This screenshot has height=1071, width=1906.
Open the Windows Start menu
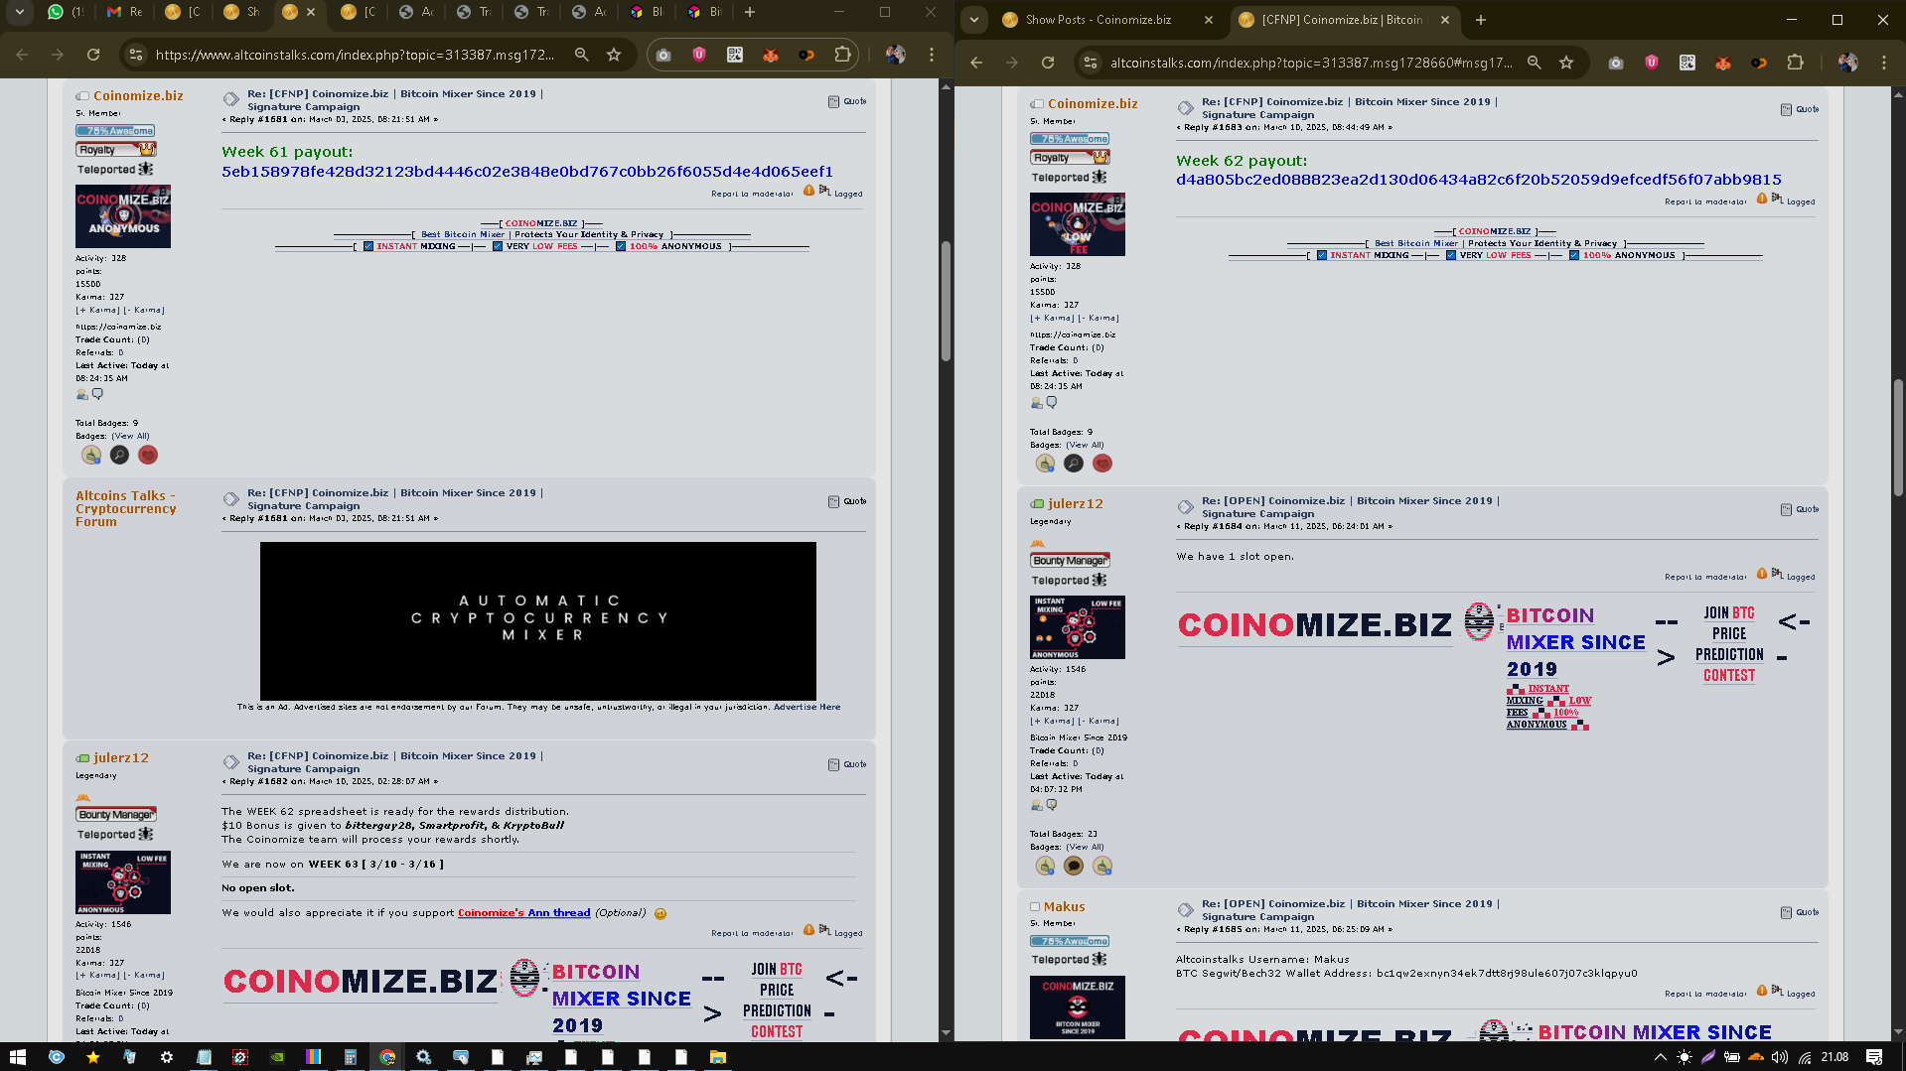[17, 1057]
